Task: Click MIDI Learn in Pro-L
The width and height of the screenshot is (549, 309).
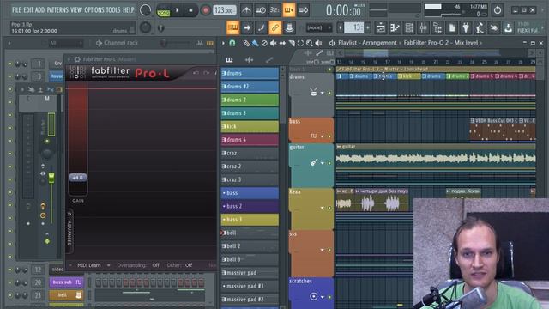Action: coord(89,265)
